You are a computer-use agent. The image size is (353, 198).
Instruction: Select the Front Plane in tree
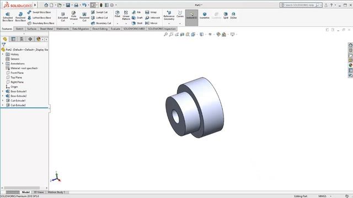(17, 73)
